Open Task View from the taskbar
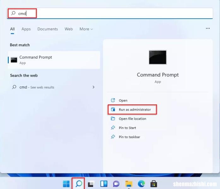This screenshot has width=220, height=189. tap(91, 184)
